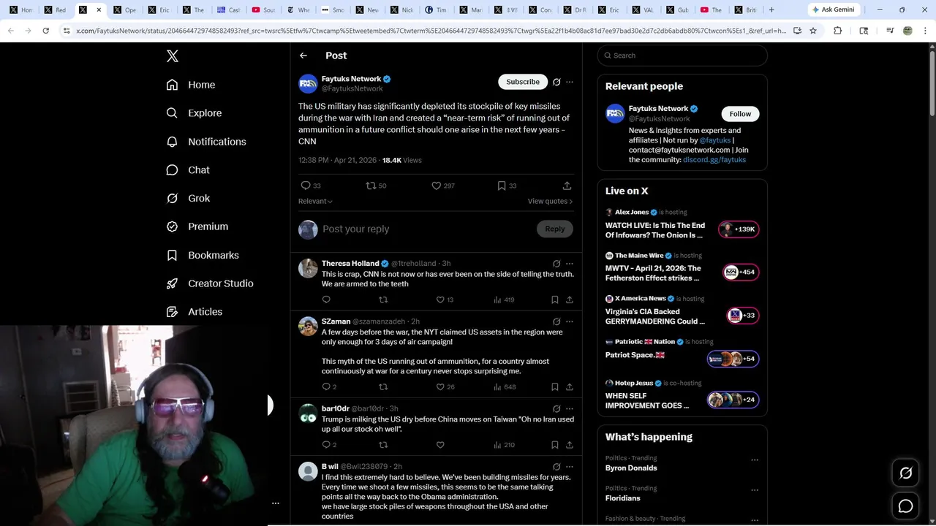Open View quotes
936x526 pixels.
pyautogui.click(x=550, y=201)
